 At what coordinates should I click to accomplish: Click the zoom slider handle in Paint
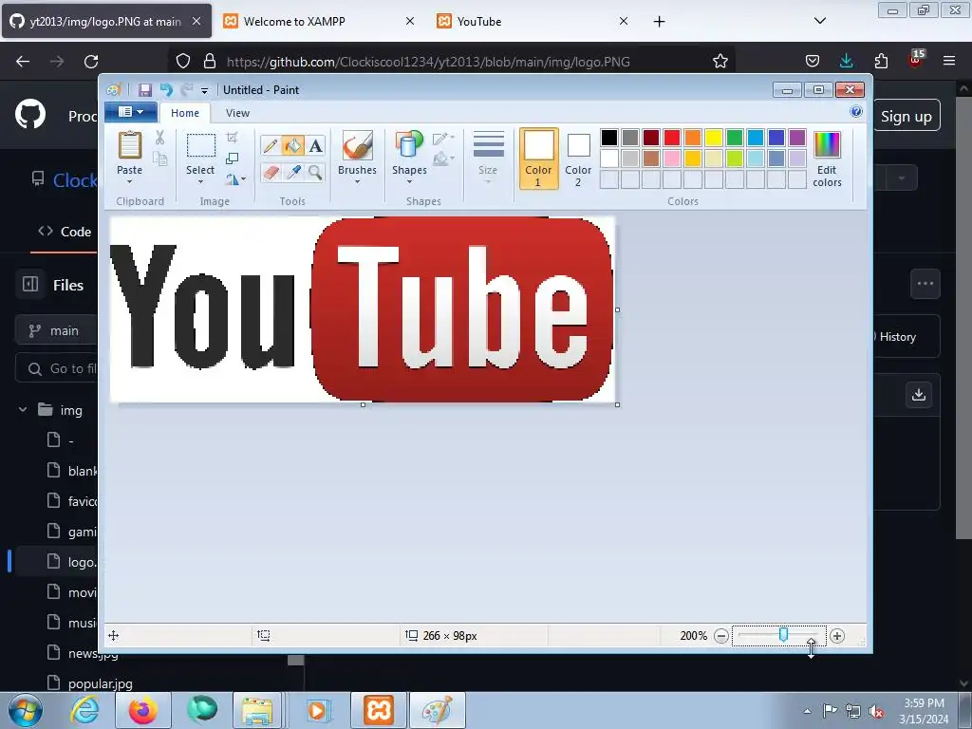coord(783,635)
